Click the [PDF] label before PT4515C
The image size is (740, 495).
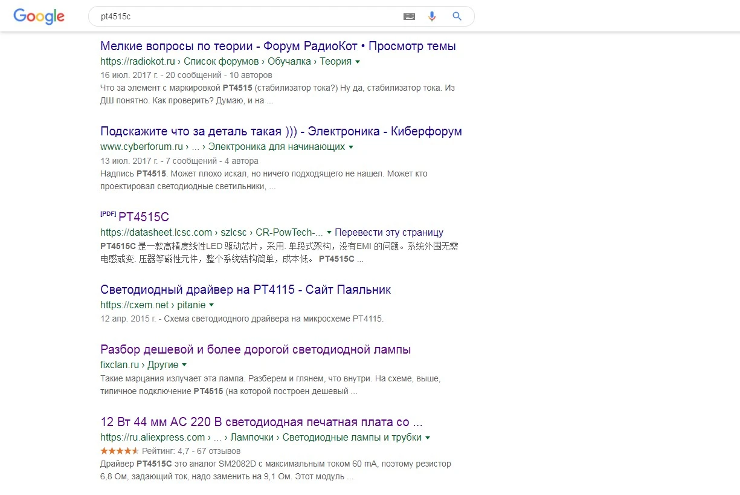click(108, 214)
